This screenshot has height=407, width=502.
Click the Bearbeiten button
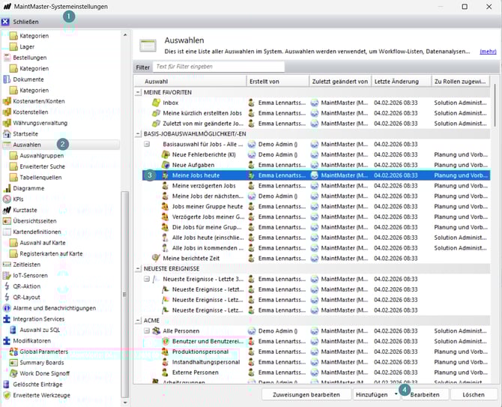point(425,394)
